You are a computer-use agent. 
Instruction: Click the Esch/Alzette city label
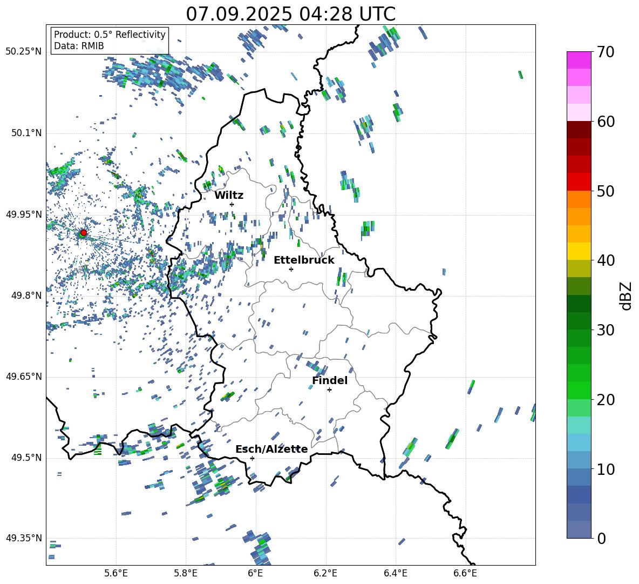pos(272,449)
